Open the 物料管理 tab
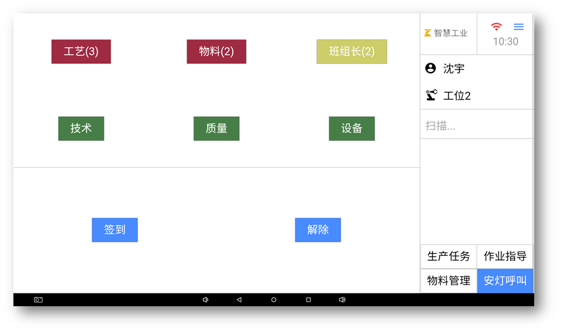 point(449,281)
